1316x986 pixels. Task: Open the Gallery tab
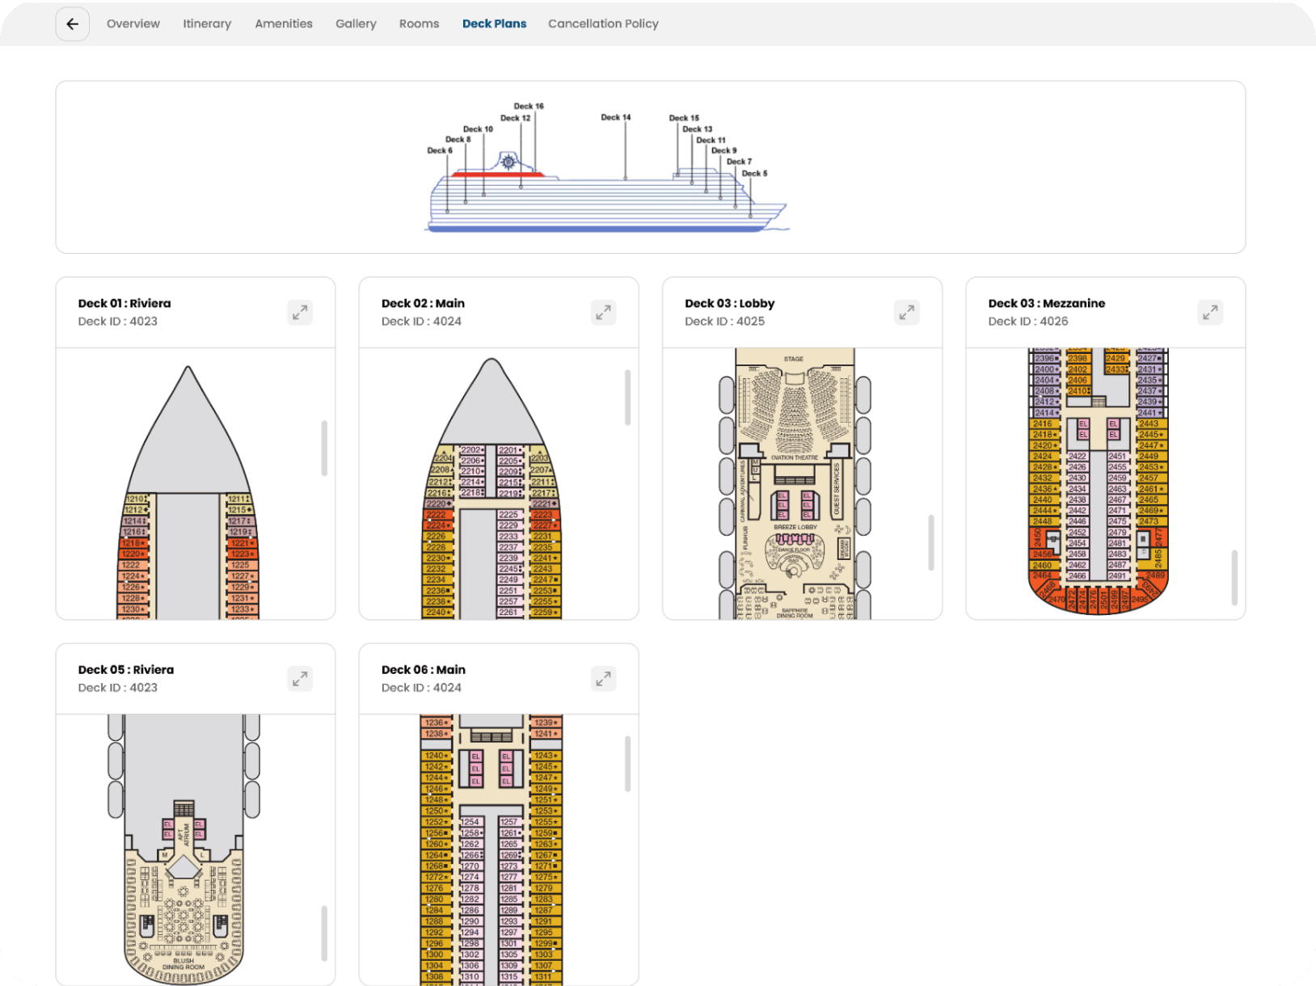pos(356,24)
